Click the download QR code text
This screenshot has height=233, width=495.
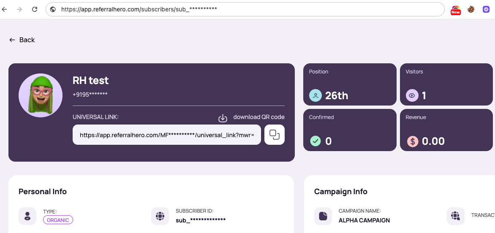click(x=258, y=117)
